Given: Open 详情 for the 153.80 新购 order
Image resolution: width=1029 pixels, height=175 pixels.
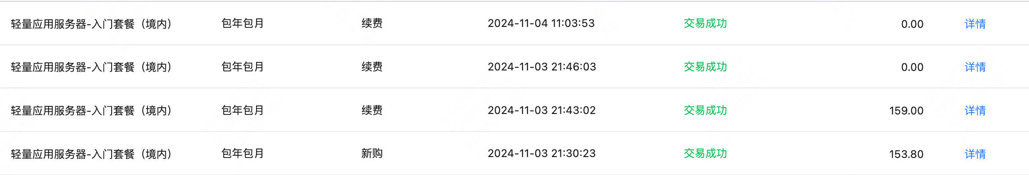Looking at the screenshot, I should (x=975, y=154).
